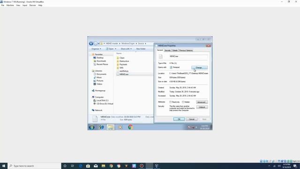Select the General tab
The height and width of the screenshot is (169, 300).
160,50
